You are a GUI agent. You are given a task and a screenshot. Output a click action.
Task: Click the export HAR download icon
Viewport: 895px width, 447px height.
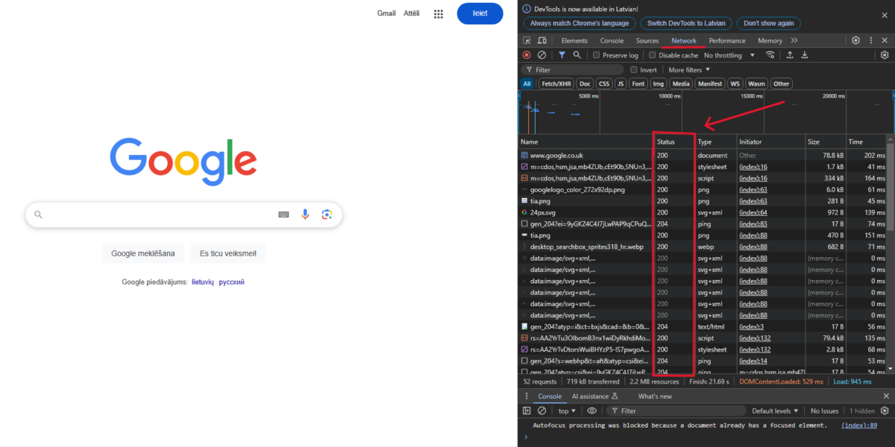pos(805,55)
